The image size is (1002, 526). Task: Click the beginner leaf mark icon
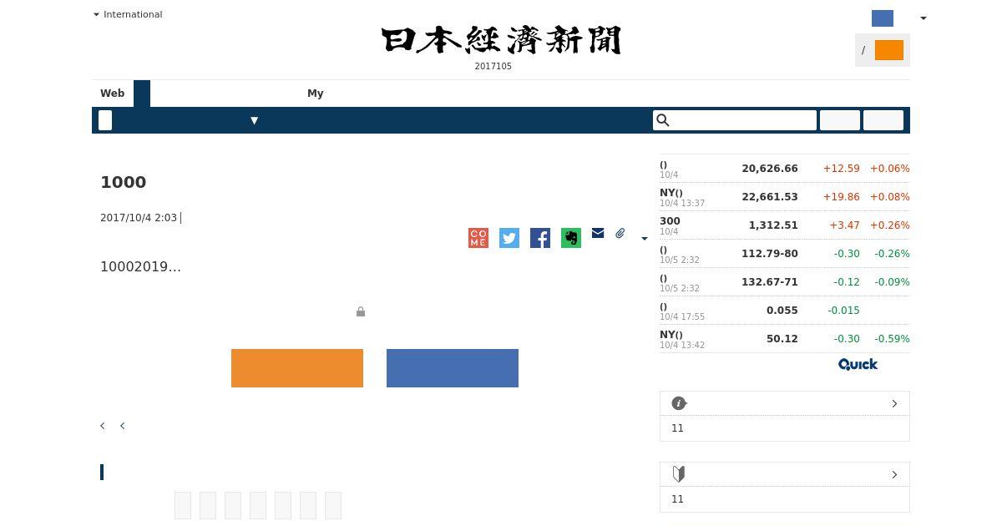[679, 474]
